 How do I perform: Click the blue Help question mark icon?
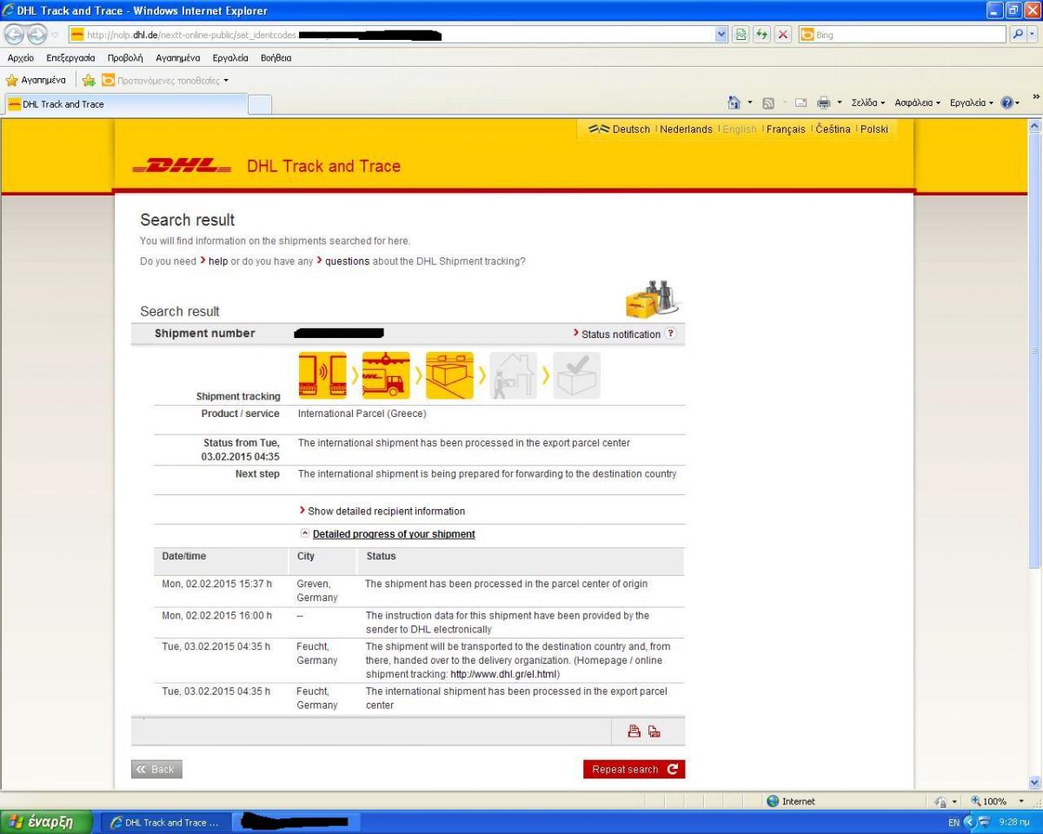click(x=1008, y=103)
